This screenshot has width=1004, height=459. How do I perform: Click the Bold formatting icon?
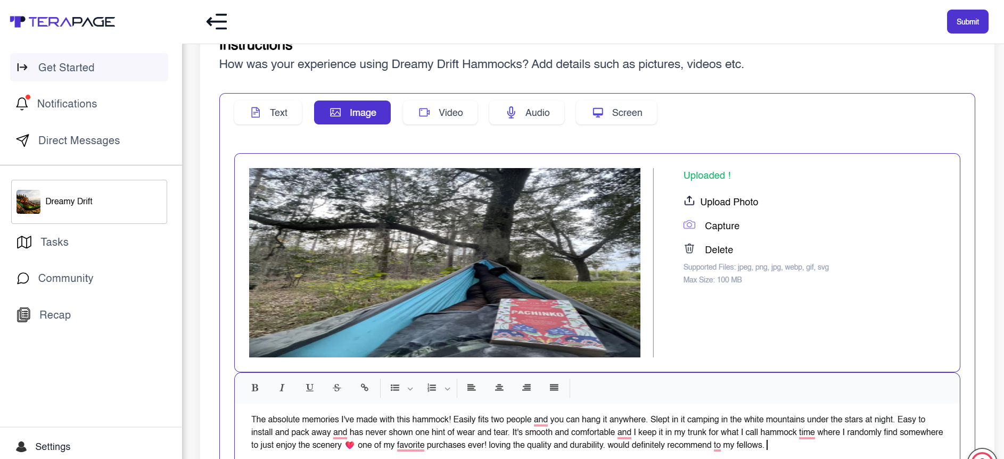[x=255, y=388]
